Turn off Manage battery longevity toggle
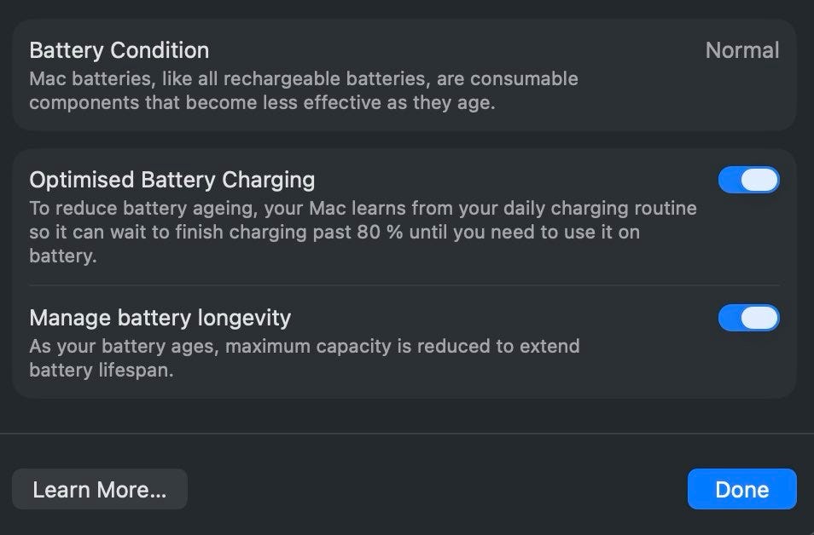This screenshot has width=814, height=535. pos(748,318)
